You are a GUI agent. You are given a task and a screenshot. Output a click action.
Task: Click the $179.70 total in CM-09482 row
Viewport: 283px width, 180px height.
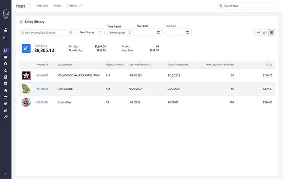pyautogui.click(x=267, y=75)
